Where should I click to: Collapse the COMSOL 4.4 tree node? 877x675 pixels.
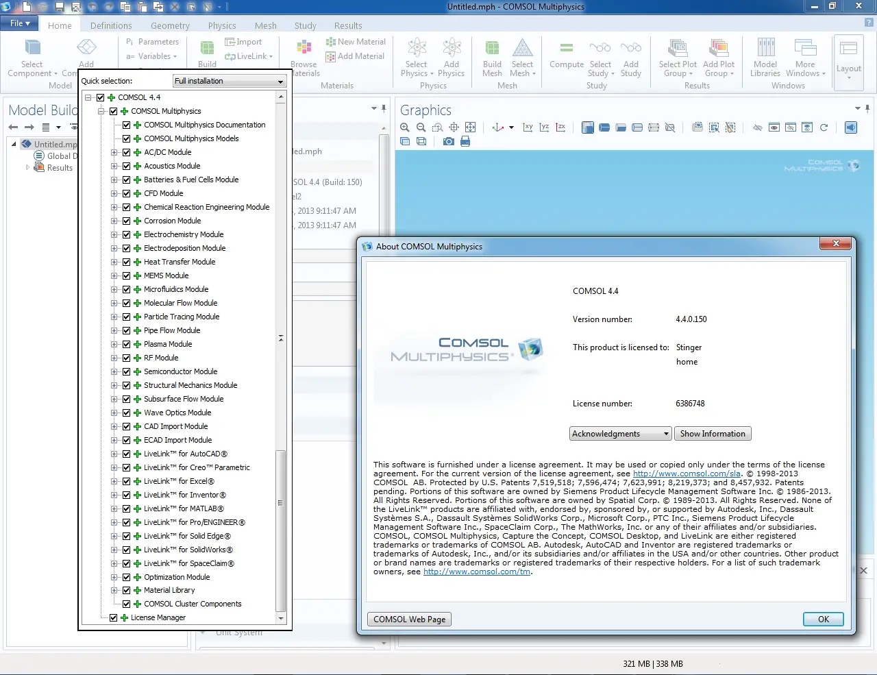tap(88, 97)
